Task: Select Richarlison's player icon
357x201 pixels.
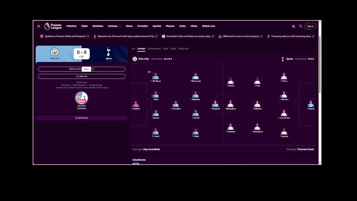Action: pyautogui.click(x=231, y=104)
